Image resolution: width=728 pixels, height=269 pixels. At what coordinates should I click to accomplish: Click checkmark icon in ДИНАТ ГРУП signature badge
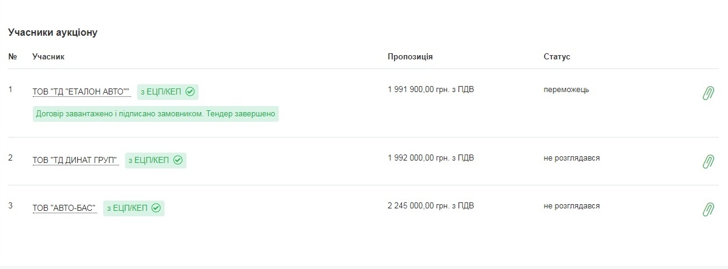[x=177, y=160]
